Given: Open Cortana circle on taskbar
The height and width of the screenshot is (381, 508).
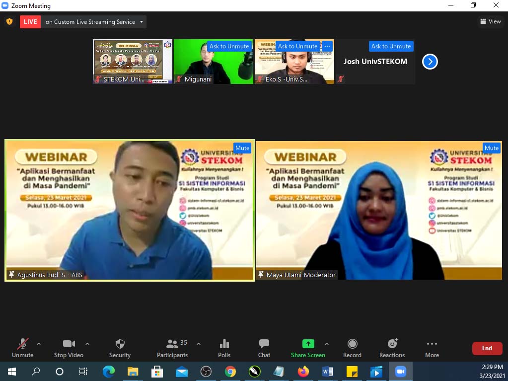Looking at the screenshot, I should 60,371.
